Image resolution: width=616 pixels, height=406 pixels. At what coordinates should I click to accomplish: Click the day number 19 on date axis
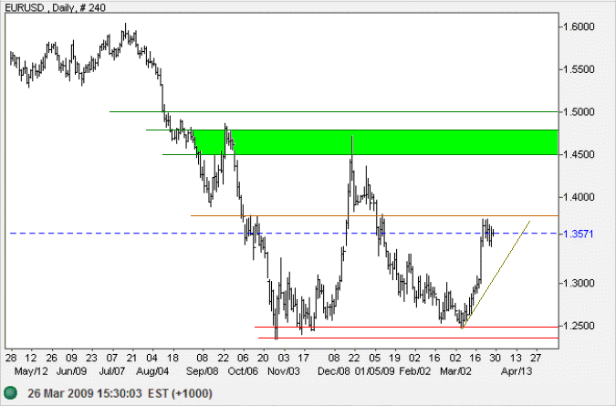point(395,358)
